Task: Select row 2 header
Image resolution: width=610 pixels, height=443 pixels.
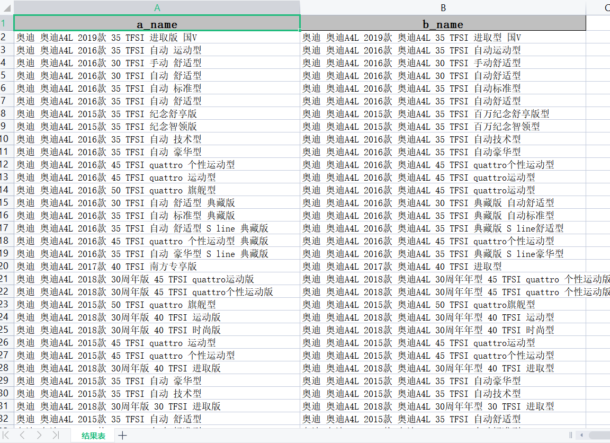Action: pos(6,37)
